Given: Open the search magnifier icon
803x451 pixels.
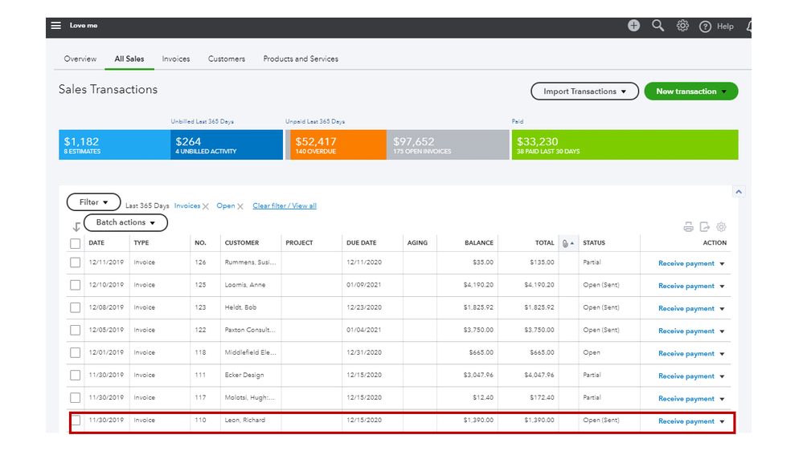Looking at the screenshot, I should (x=658, y=26).
